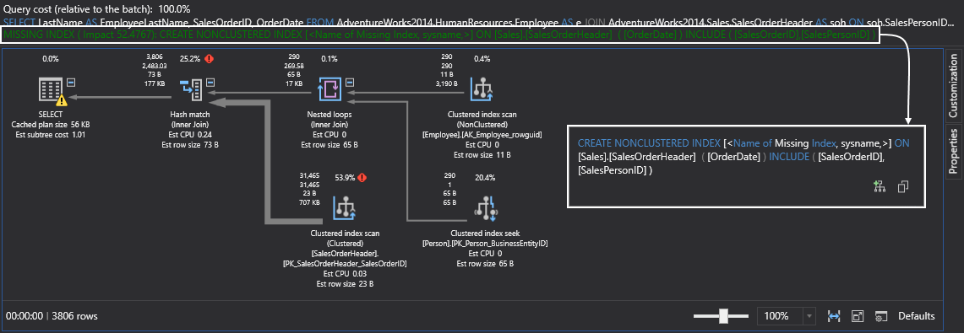This screenshot has width=964, height=333.
Task: Click the 20.4% cost label
Action: (485, 178)
